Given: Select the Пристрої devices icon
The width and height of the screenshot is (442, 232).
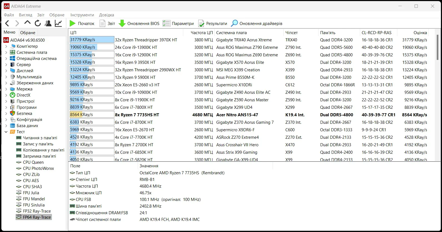Looking at the screenshot, I should click(12, 101).
